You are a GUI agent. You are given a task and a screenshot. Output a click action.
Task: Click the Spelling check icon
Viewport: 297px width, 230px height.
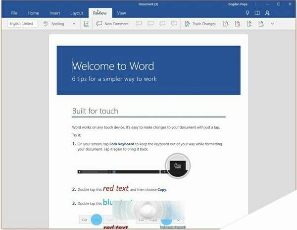(x=46, y=24)
